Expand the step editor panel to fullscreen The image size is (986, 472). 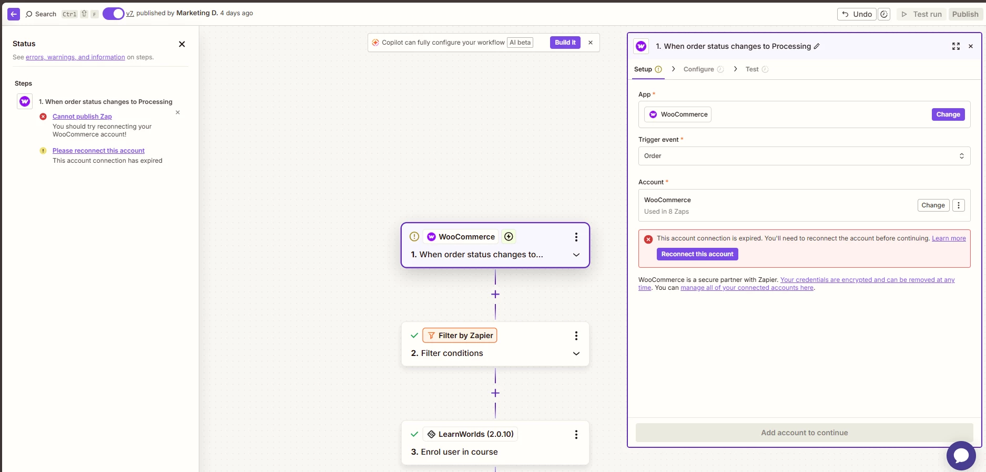[956, 46]
